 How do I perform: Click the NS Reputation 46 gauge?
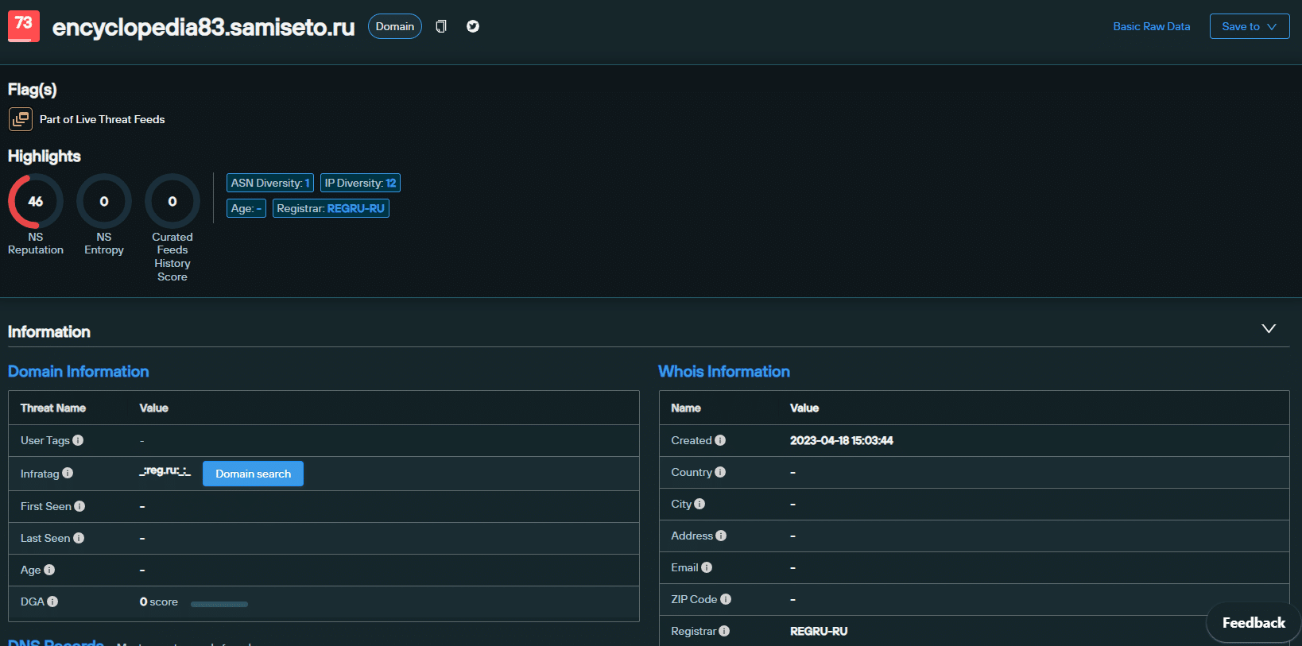[x=36, y=201]
